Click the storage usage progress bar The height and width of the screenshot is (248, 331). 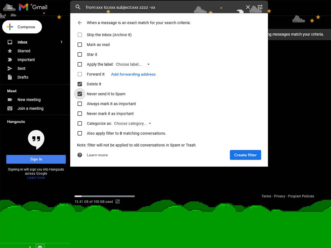tap(104, 196)
